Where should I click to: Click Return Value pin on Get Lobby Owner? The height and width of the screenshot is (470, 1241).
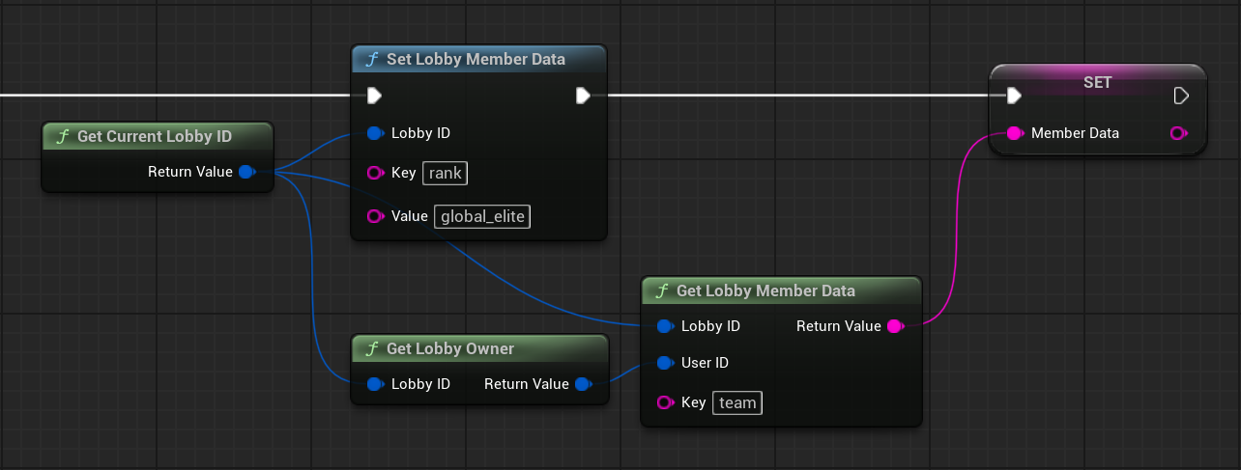pos(582,384)
